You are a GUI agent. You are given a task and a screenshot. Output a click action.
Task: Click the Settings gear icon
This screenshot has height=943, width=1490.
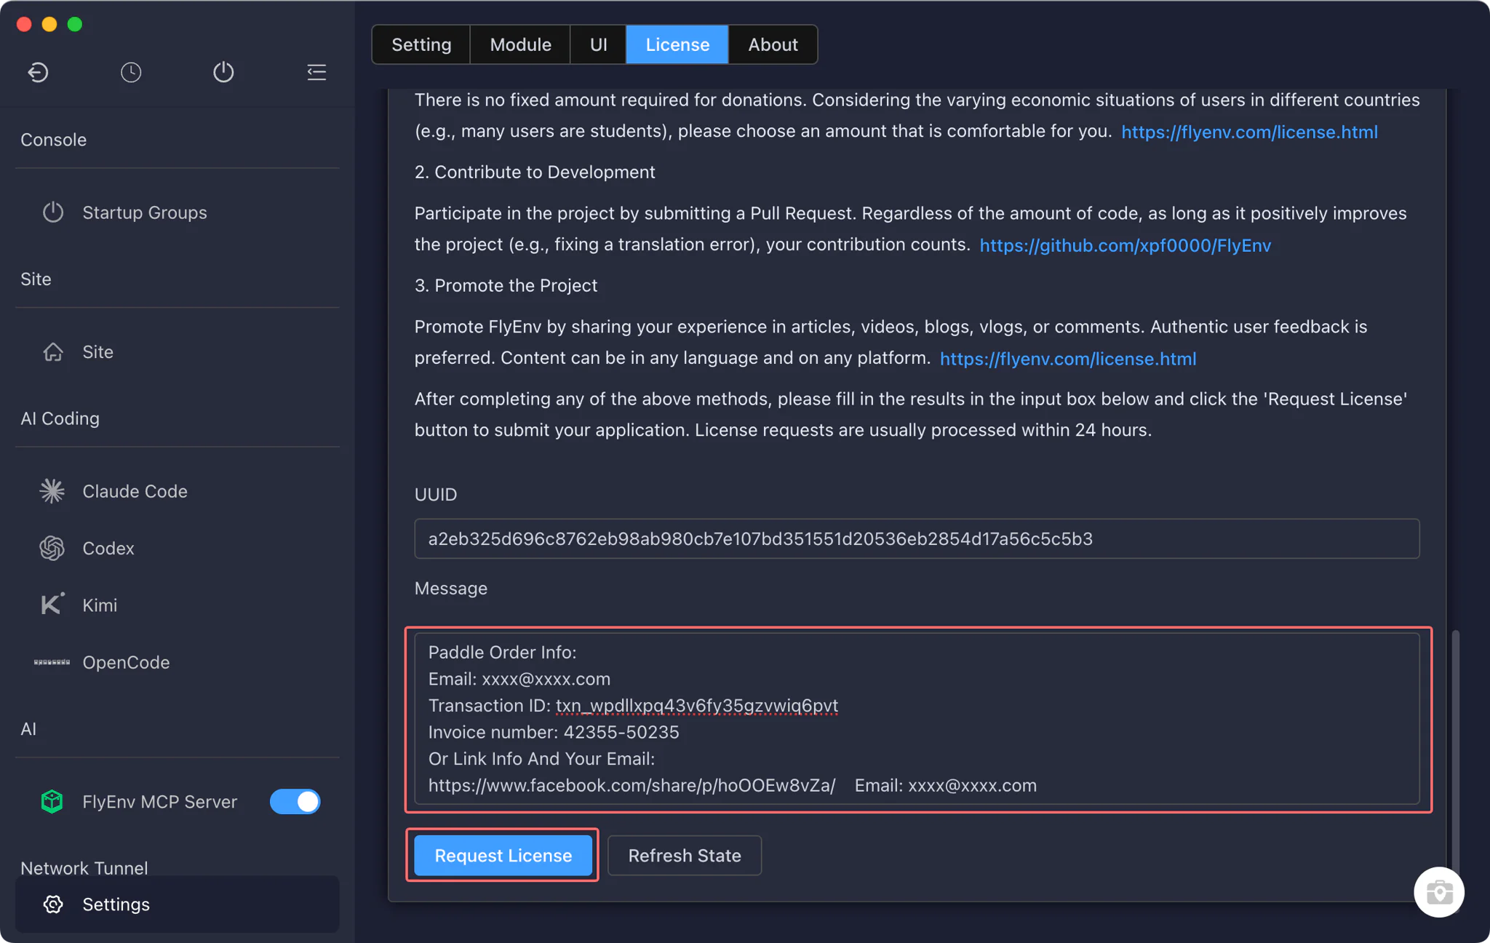point(52,904)
